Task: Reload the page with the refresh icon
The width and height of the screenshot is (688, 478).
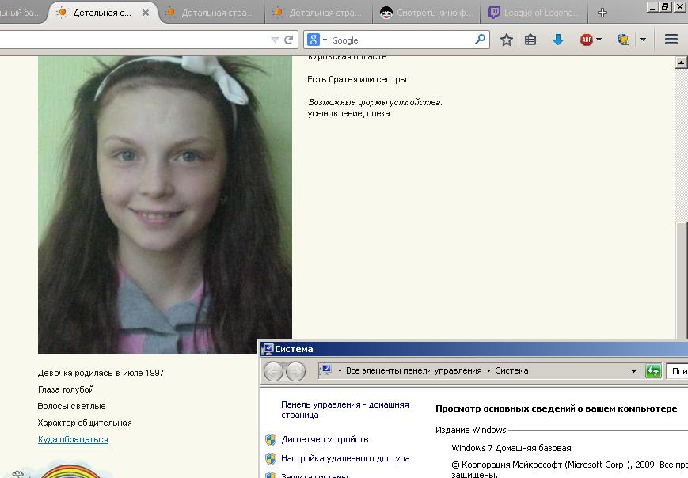Action: point(288,40)
